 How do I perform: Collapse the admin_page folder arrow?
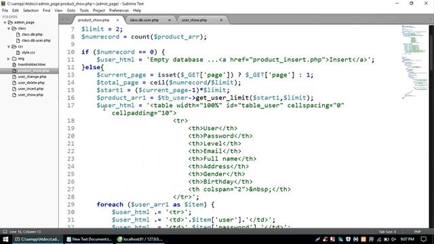(5, 22)
